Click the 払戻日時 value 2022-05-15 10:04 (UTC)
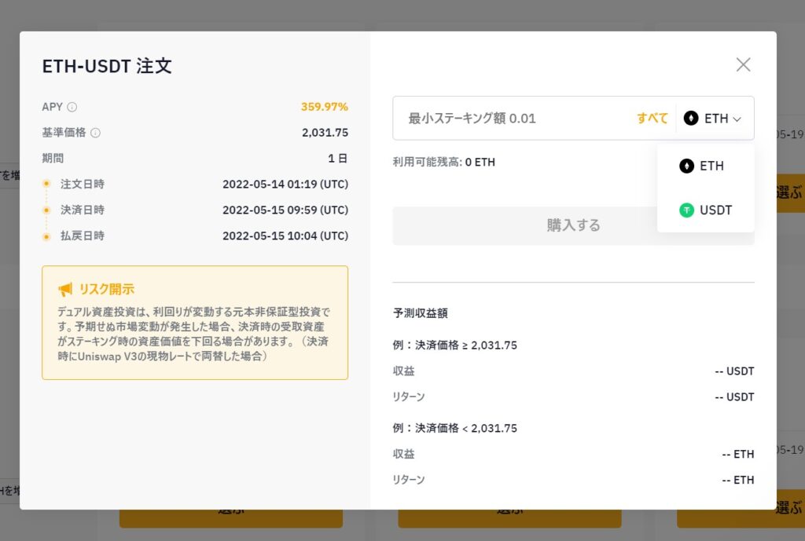The image size is (805, 541). pyautogui.click(x=285, y=236)
